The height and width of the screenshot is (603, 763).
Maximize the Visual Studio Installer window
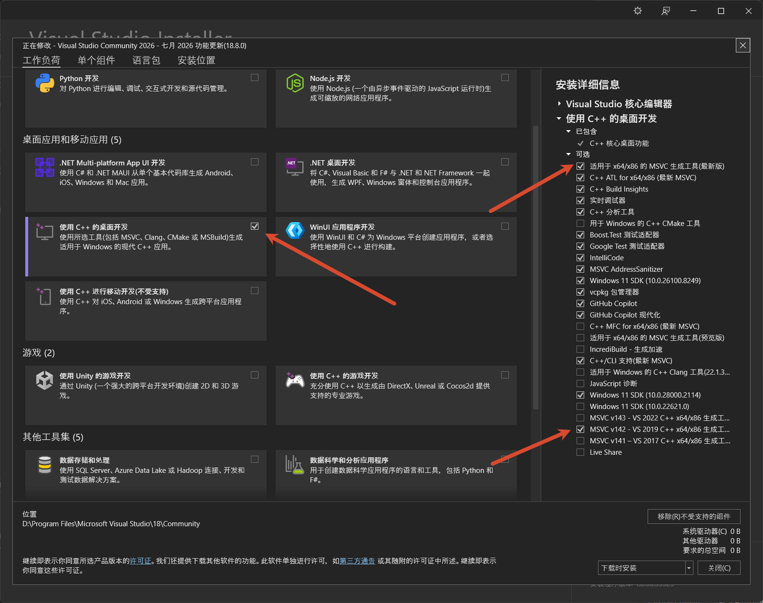(x=721, y=11)
